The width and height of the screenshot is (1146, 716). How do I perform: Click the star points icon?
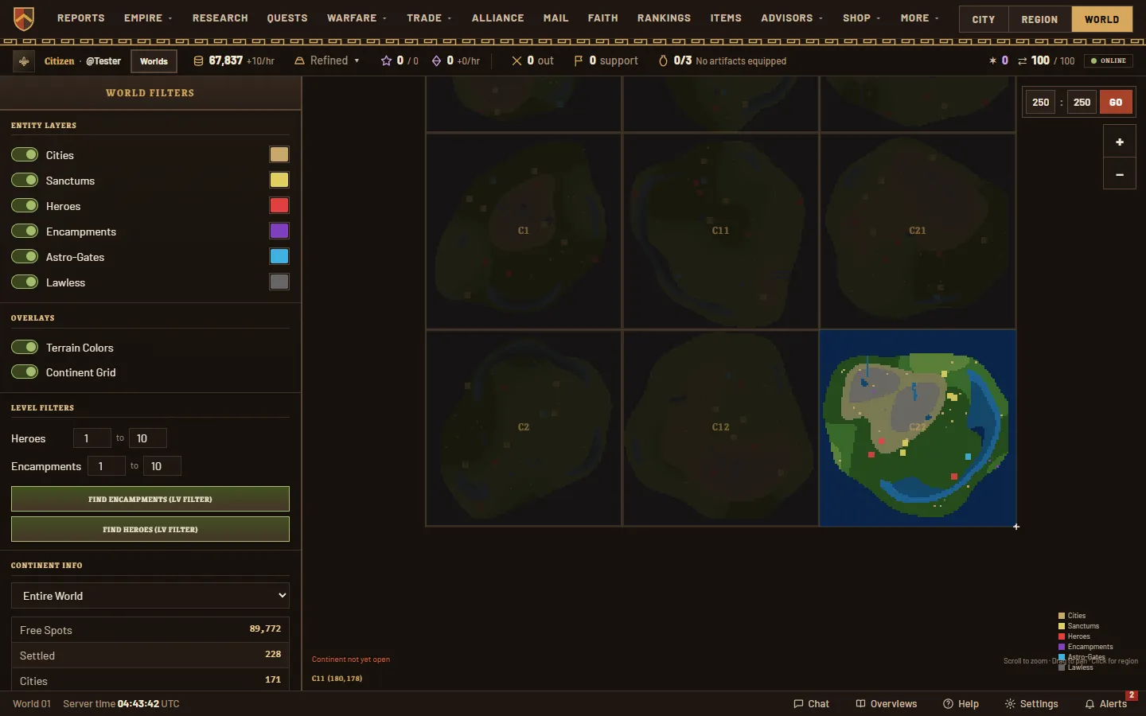click(x=386, y=60)
